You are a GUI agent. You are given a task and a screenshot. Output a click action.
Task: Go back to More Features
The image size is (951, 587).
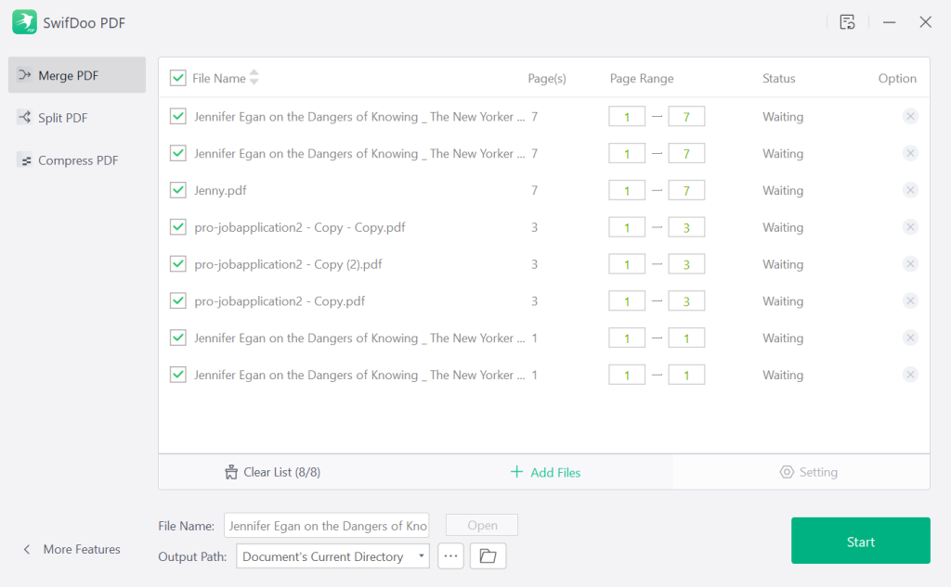point(72,549)
